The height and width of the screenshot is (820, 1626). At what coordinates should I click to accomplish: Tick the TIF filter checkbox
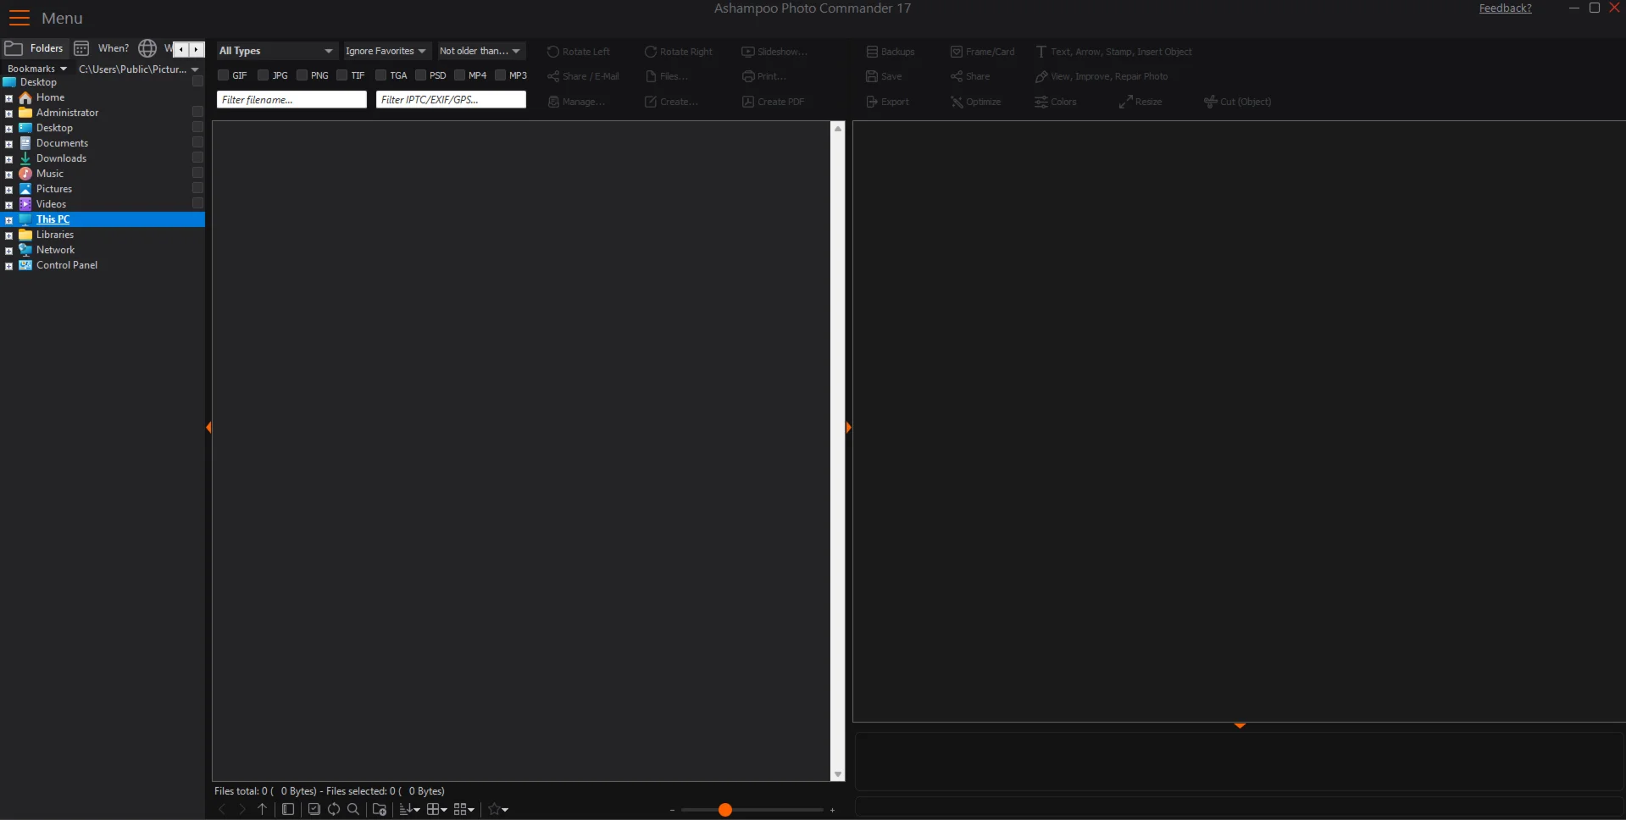(x=342, y=75)
